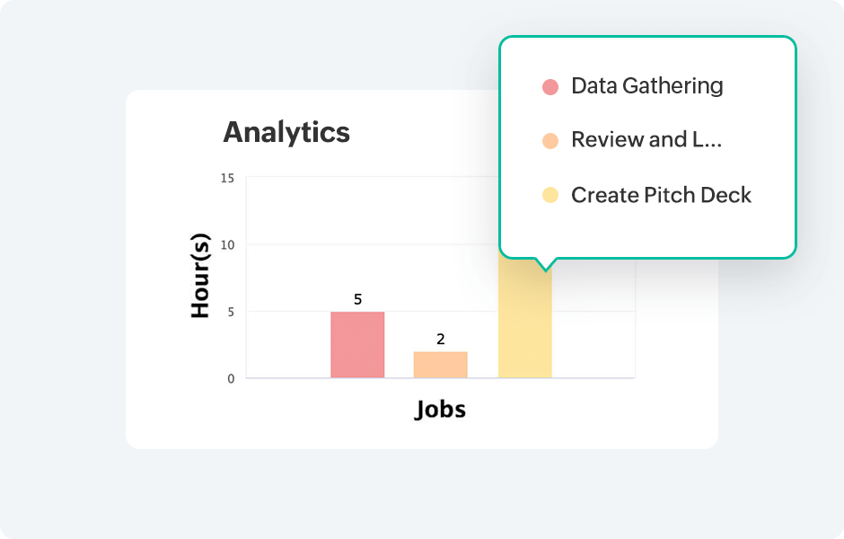Image resolution: width=844 pixels, height=539 pixels.
Task: Click the value label 2 above orange bar
Action: point(440,340)
